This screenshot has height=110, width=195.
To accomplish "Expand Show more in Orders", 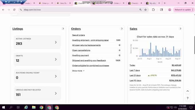I will [78, 71].
